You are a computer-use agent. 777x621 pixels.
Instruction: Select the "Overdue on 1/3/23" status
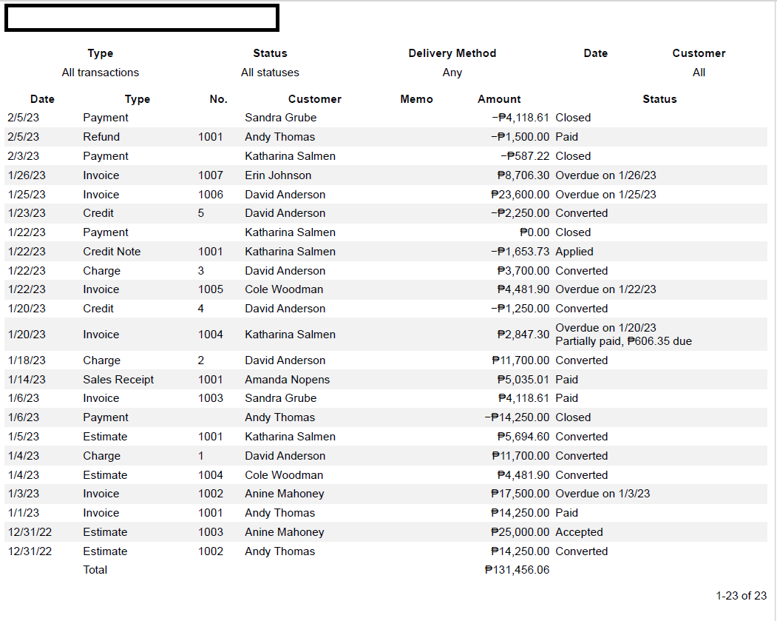(603, 494)
